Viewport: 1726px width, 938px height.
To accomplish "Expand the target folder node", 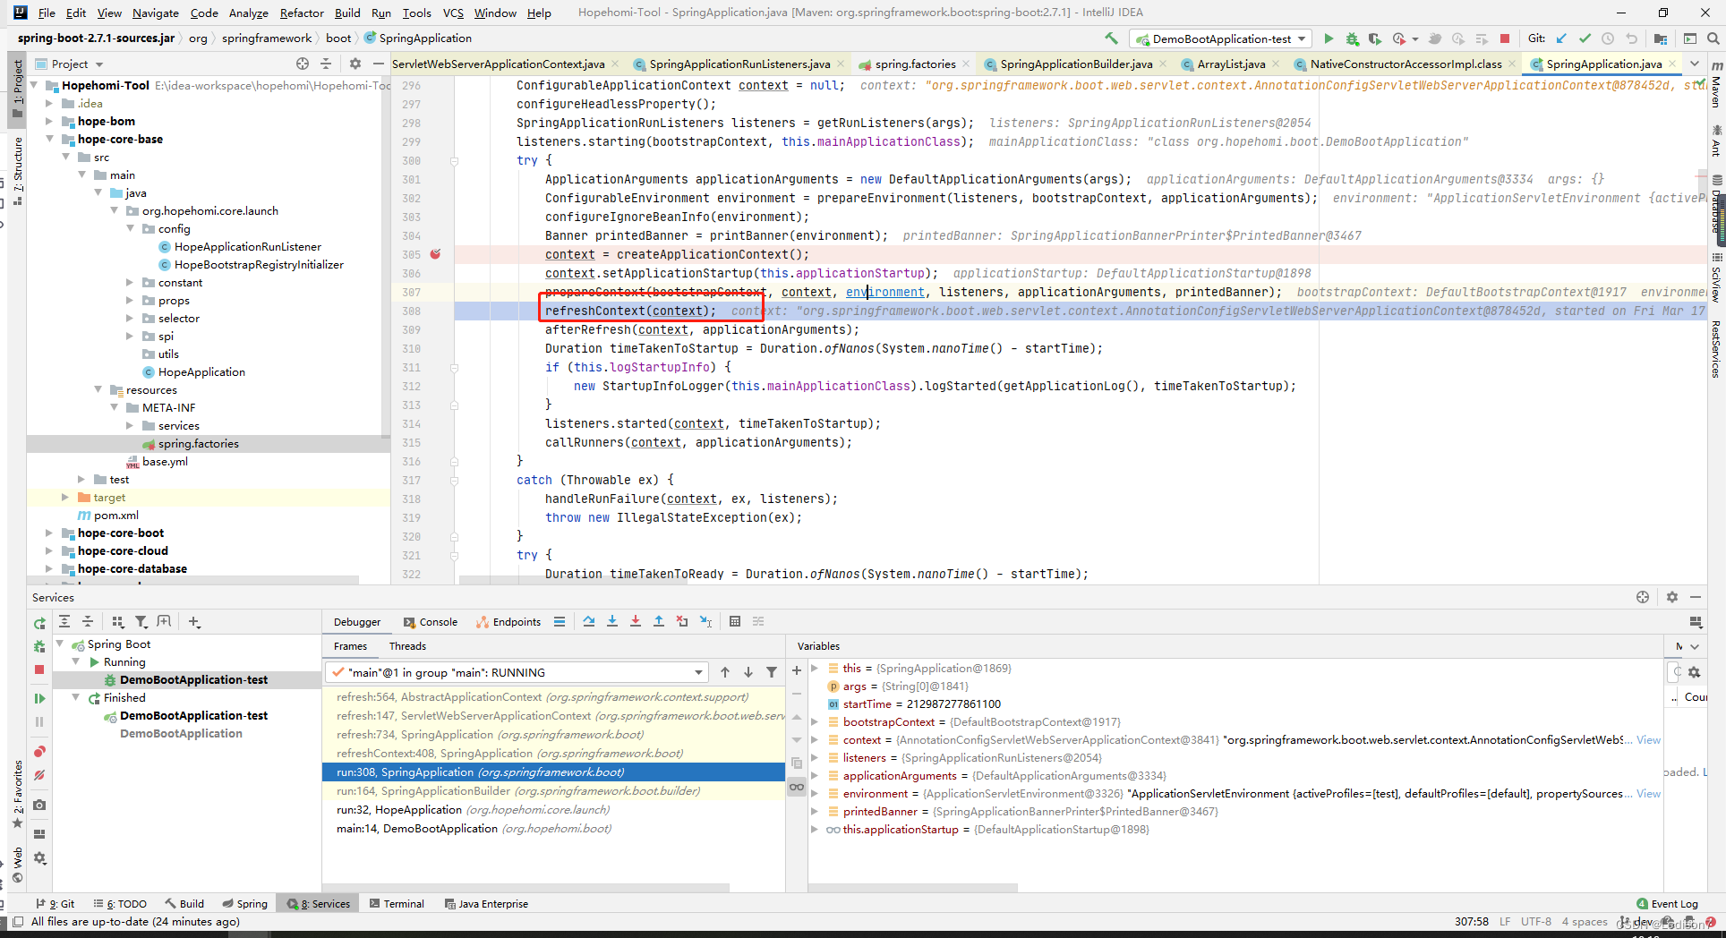I will click(x=65, y=497).
